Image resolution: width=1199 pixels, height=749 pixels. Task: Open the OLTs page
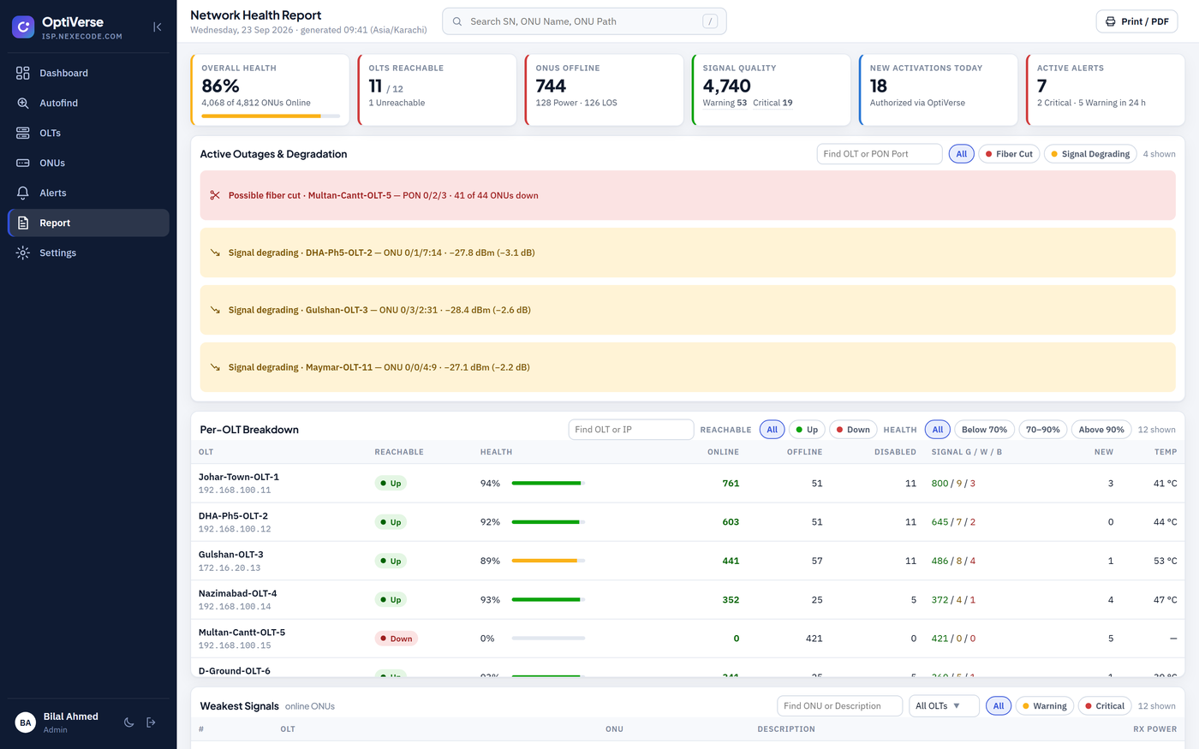pyautogui.click(x=88, y=134)
